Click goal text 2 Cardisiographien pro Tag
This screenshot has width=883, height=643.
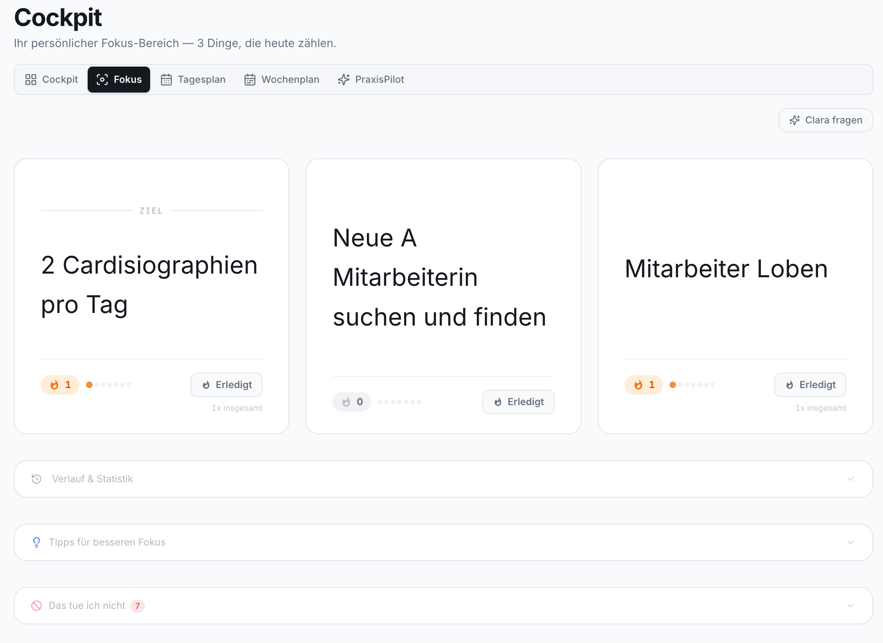[x=149, y=285]
